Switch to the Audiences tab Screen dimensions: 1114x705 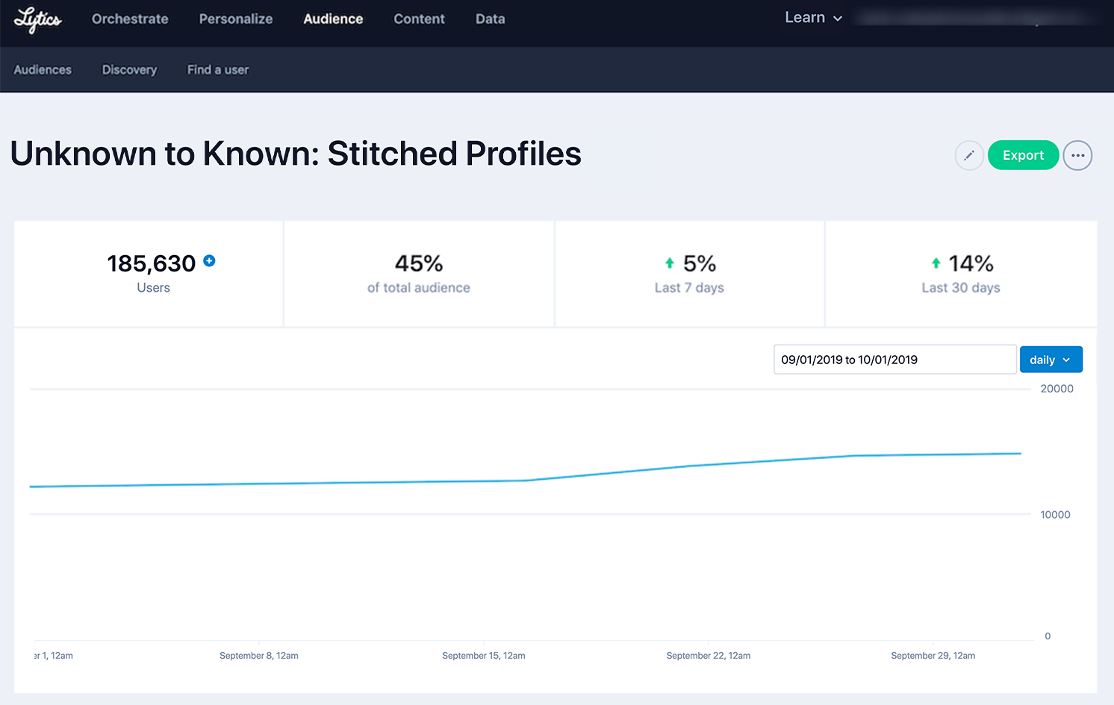pyautogui.click(x=43, y=69)
